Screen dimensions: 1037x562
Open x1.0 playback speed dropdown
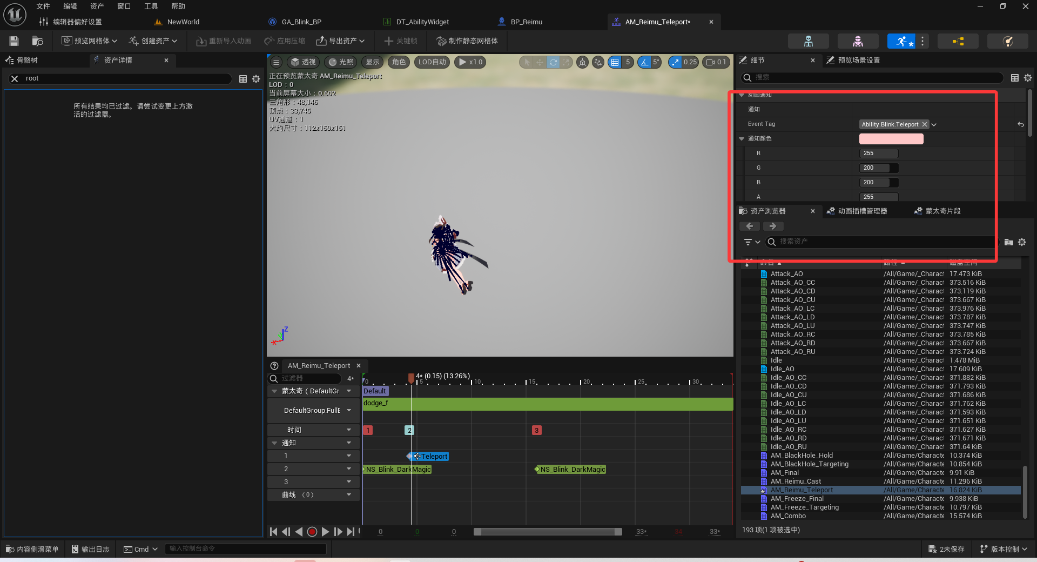tap(470, 62)
